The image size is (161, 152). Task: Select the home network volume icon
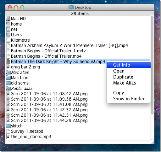point(8,24)
